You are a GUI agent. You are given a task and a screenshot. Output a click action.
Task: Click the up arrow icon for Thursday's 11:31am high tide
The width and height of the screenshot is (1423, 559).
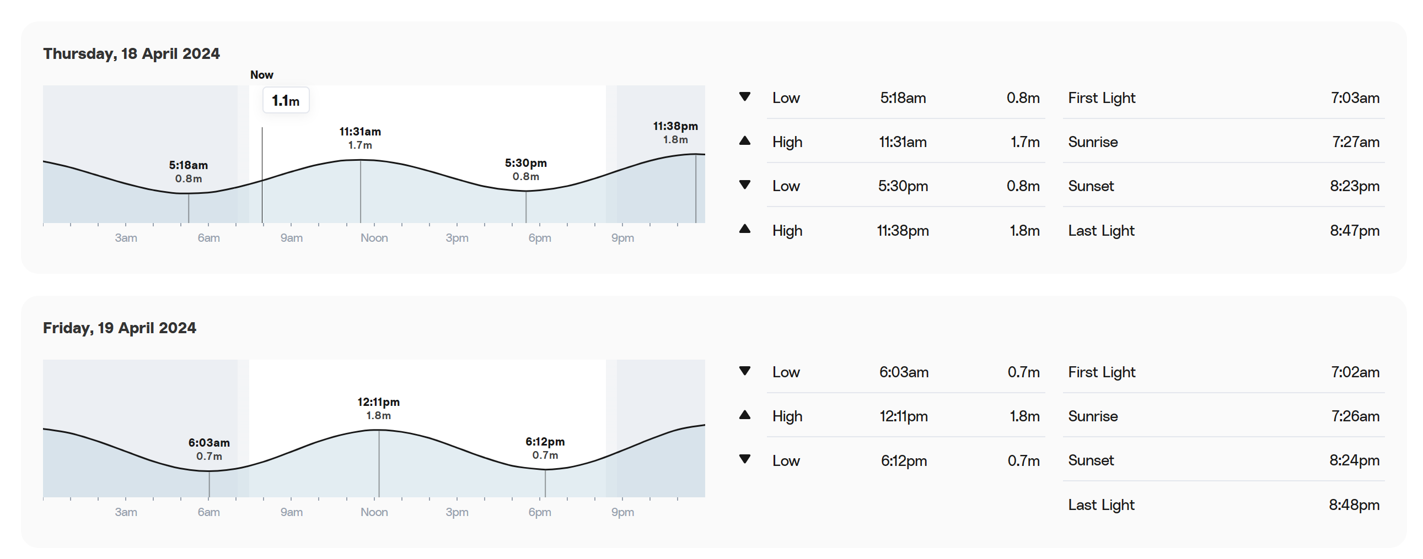coord(745,141)
